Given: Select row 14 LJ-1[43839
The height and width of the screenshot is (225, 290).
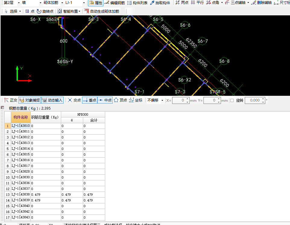Looking at the screenshot, I should 21,200.
